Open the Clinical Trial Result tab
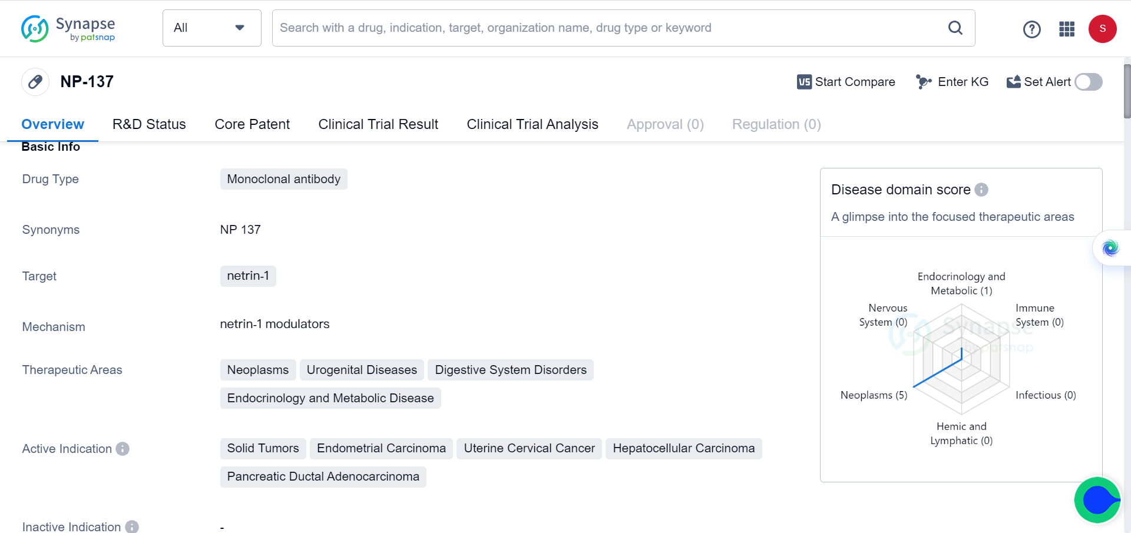The image size is (1131, 533). point(378,124)
